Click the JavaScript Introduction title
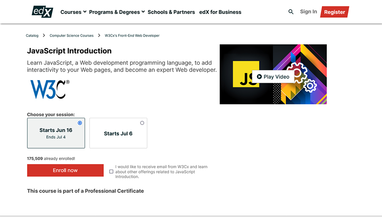This screenshot has height=217, width=382. 69,51
